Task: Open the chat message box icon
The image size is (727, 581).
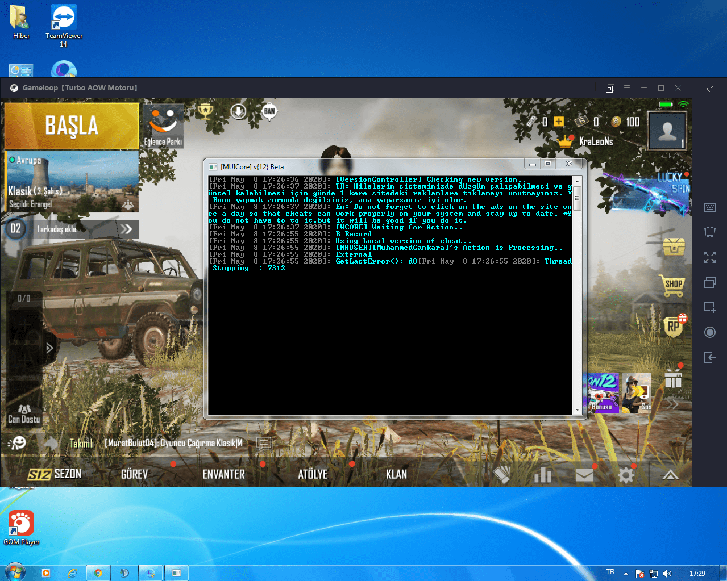Action: click(264, 443)
